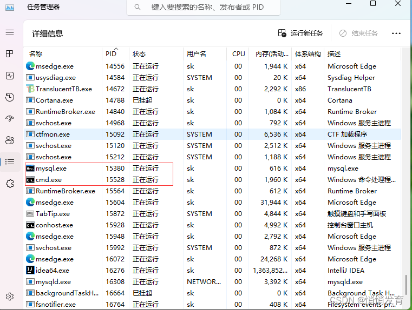Select the fsnotifier.exe process row
Viewport: 412px width, 310px height.
click(213, 304)
